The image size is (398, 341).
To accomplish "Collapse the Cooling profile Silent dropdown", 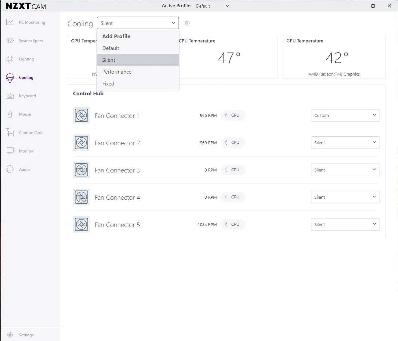I will [138, 23].
